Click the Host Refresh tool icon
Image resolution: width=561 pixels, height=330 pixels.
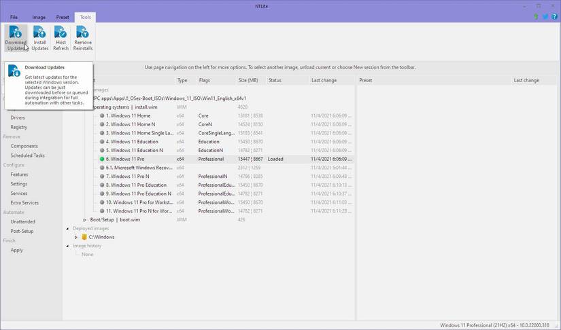61,32
